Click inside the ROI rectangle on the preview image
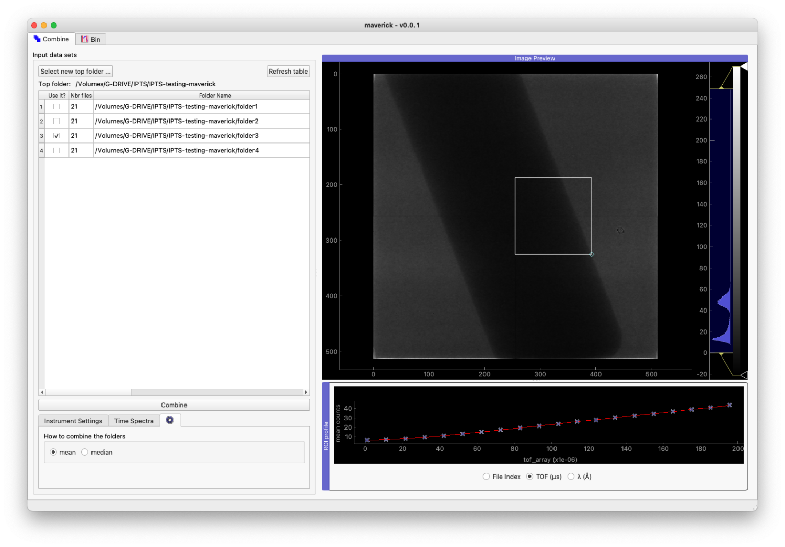785x547 pixels. tap(553, 215)
